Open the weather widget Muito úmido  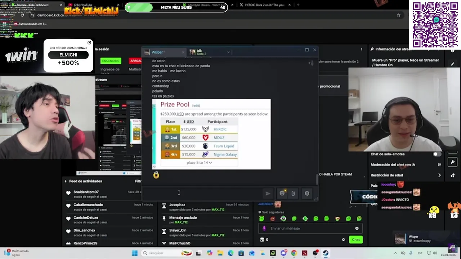[16, 253]
